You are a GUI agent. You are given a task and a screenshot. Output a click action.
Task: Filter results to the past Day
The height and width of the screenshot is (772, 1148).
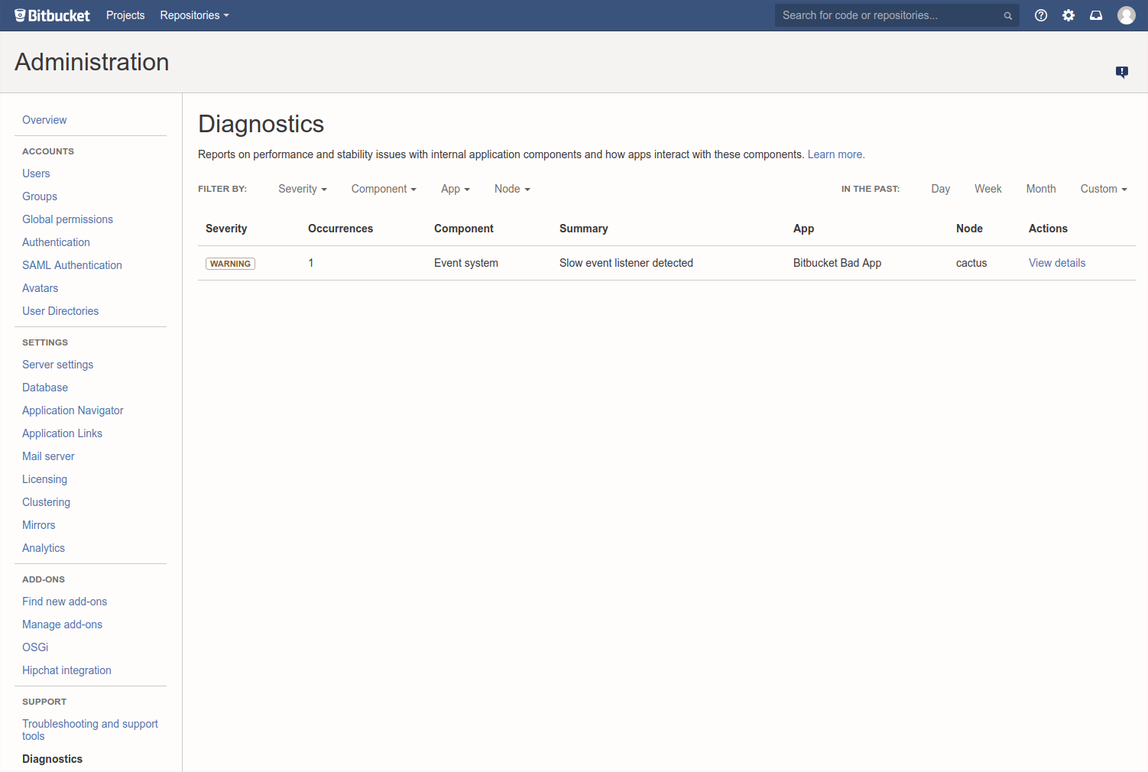pos(940,189)
